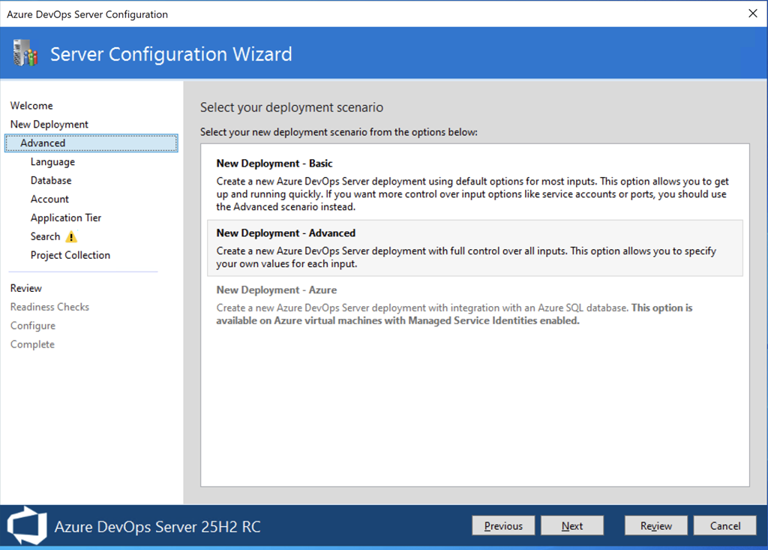Viewport: 768px width, 550px height.
Task: Open the Project Collection step
Action: [x=70, y=256]
